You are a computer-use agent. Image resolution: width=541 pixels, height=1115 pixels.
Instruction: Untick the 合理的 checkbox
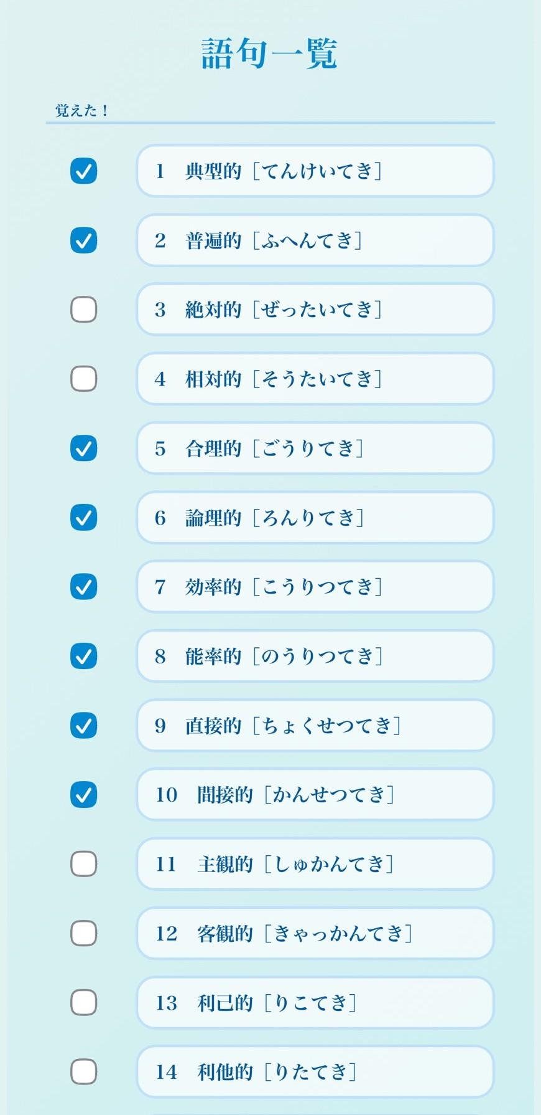(x=84, y=448)
